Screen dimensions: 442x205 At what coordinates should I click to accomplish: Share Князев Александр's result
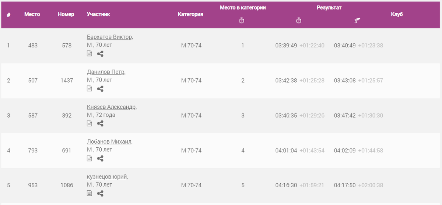[x=100, y=123]
